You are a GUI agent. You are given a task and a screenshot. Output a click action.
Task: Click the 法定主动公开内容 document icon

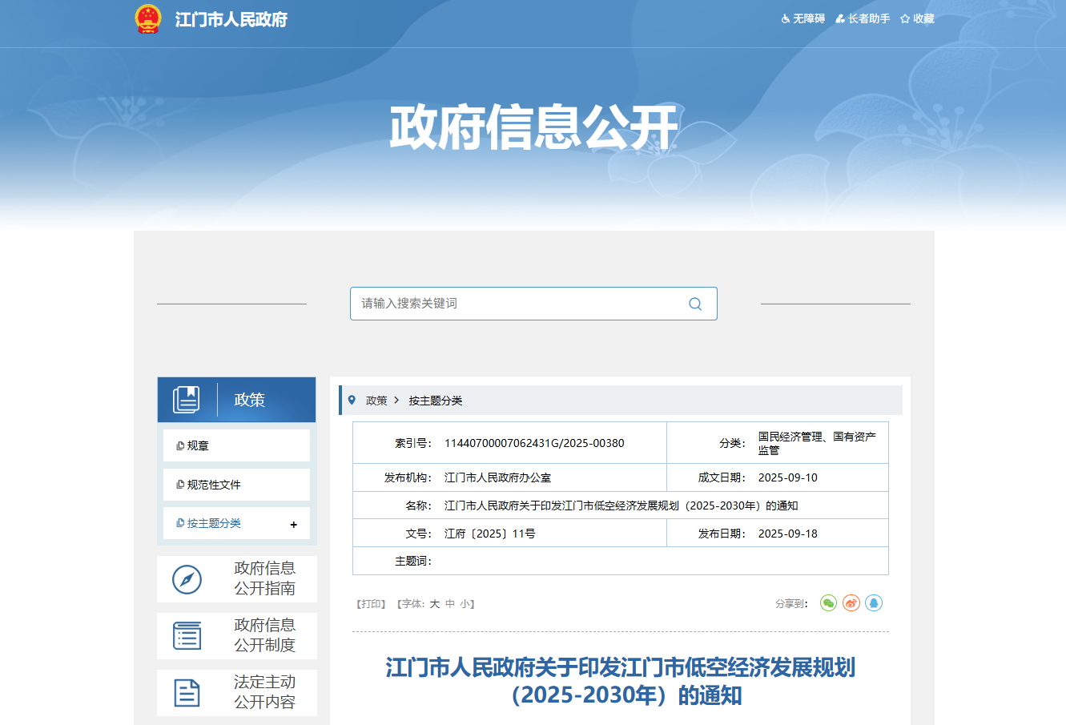[187, 693]
